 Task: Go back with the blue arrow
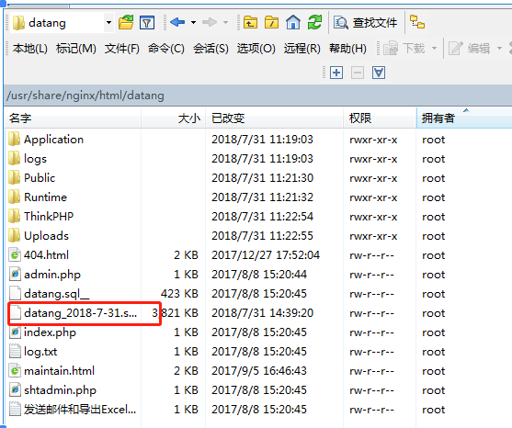pyautogui.click(x=177, y=23)
